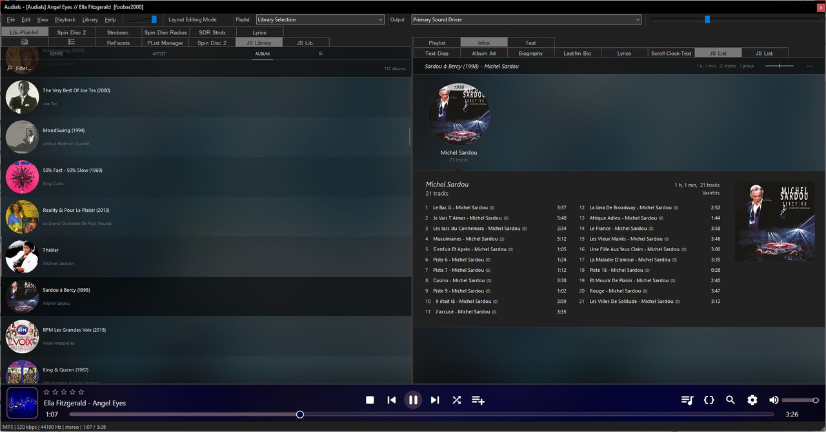
Task: Open the Playlist dropdown Library Selection
Action: tap(320, 19)
